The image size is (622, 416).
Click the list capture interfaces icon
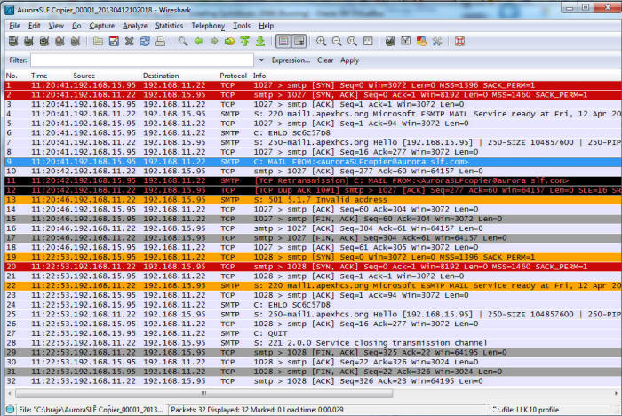coord(13,41)
